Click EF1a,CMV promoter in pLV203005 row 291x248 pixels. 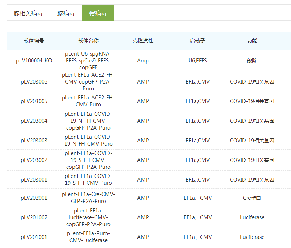tap(198, 101)
